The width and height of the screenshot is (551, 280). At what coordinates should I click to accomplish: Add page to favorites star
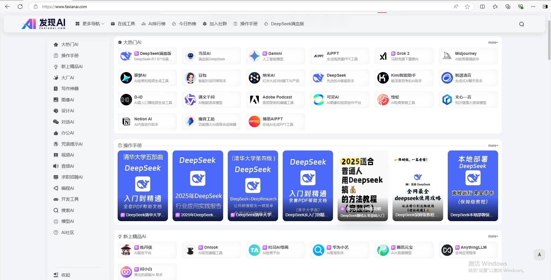(467, 7)
